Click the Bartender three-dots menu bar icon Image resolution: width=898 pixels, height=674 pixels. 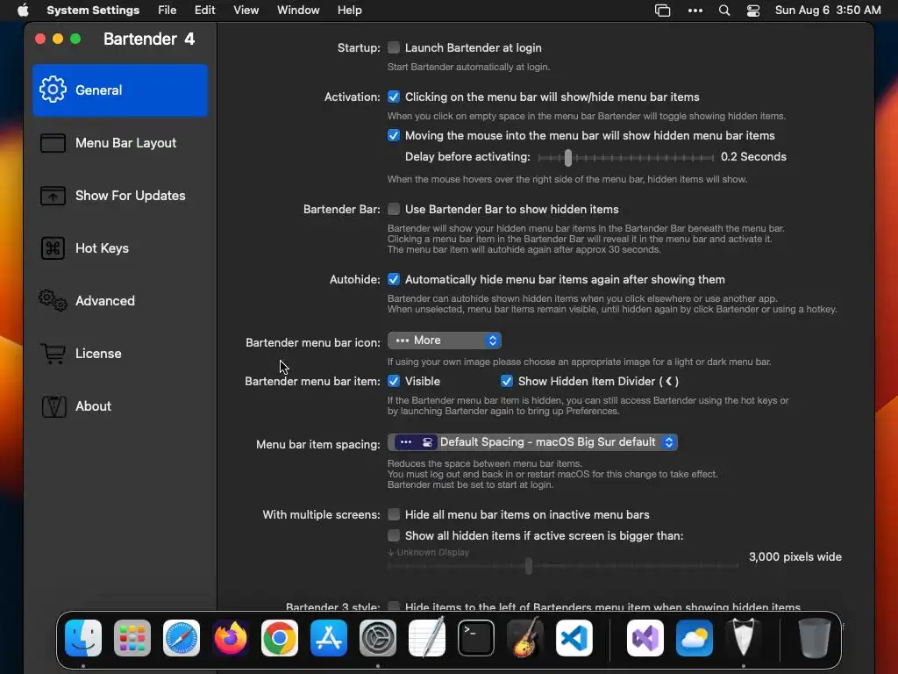click(x=695, y=11)
